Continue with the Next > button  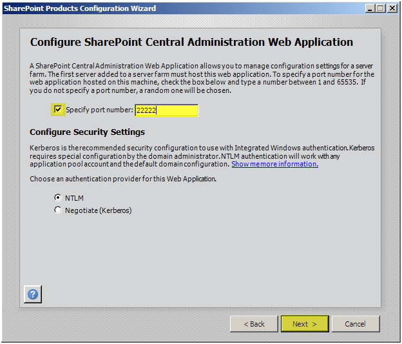click(x=305, y=324)
